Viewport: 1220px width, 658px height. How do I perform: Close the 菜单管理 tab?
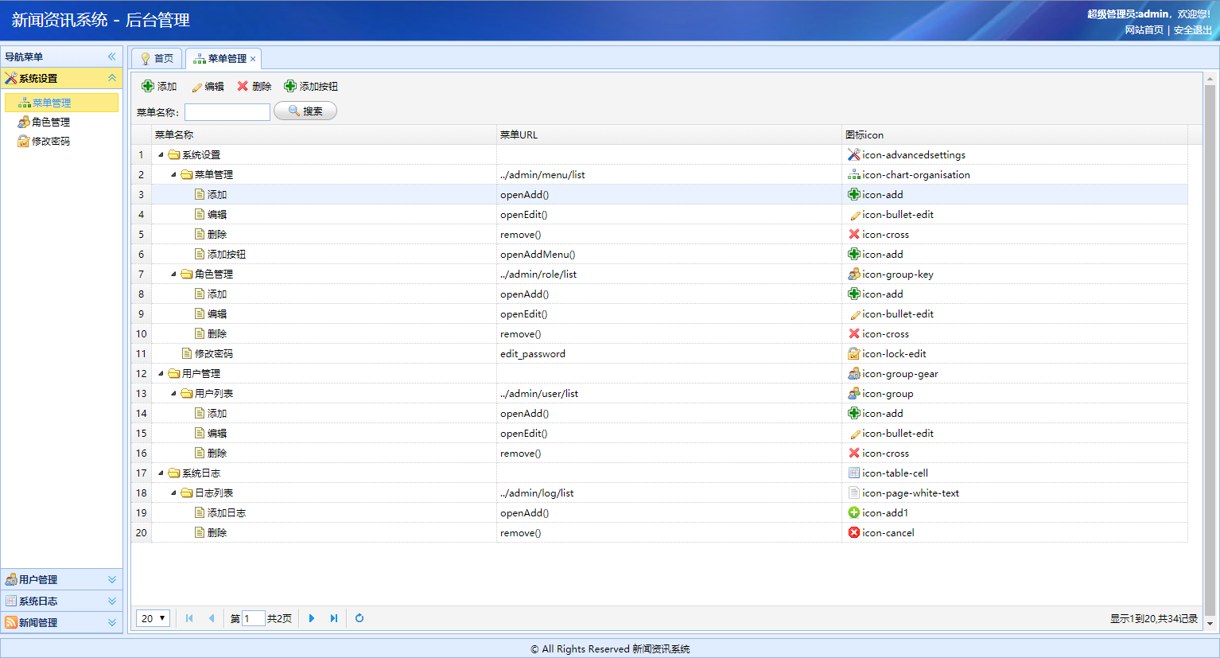coord(253,59)
